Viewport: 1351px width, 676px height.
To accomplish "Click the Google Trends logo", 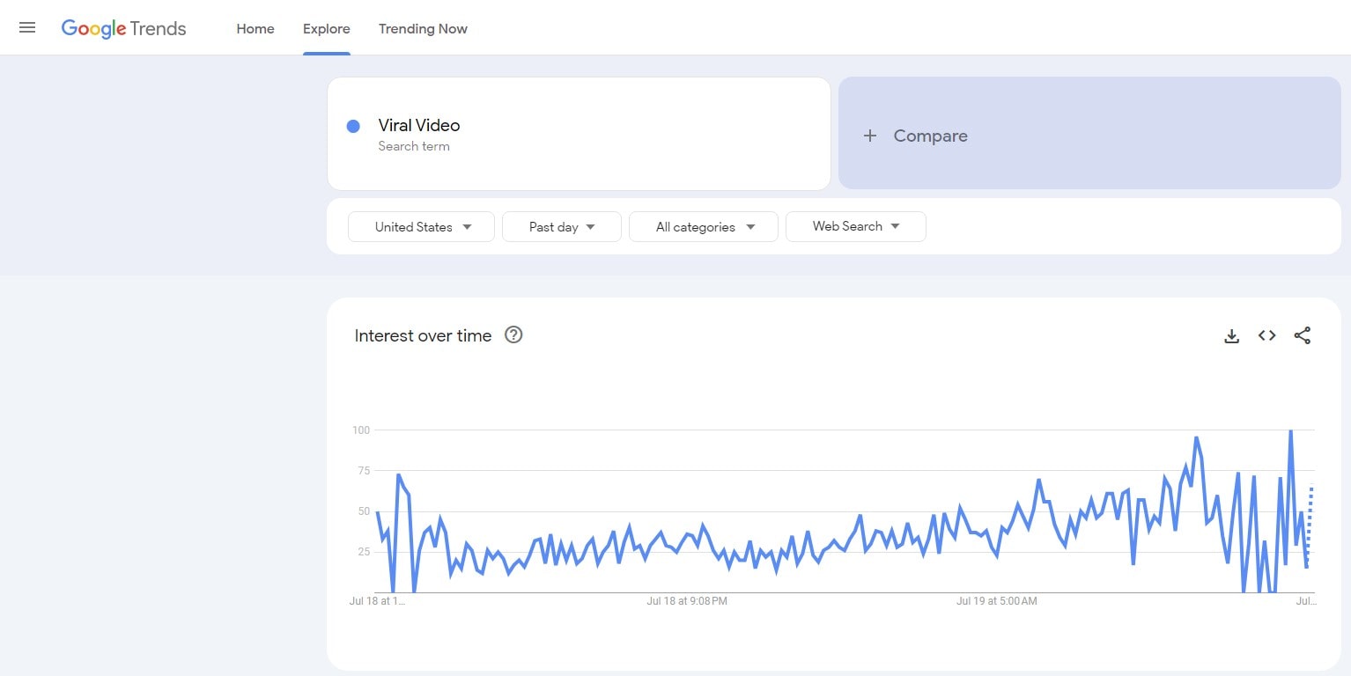I will 123,28.
